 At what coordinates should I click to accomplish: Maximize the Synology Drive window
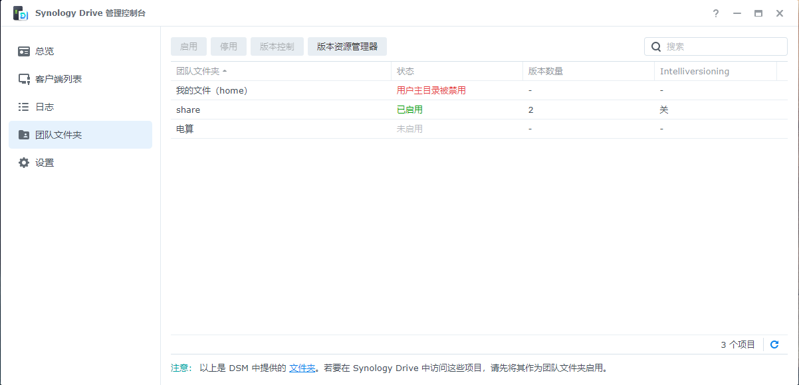[758, 13]
